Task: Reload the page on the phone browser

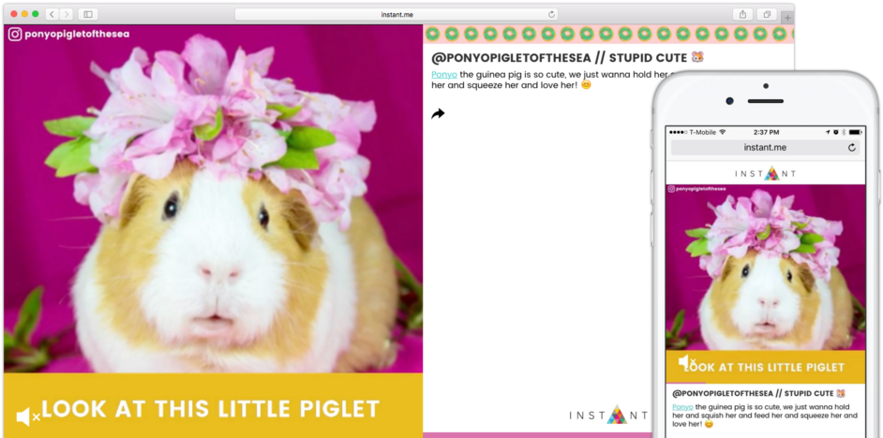Action: pyautogui.click(x=851, y=147)
